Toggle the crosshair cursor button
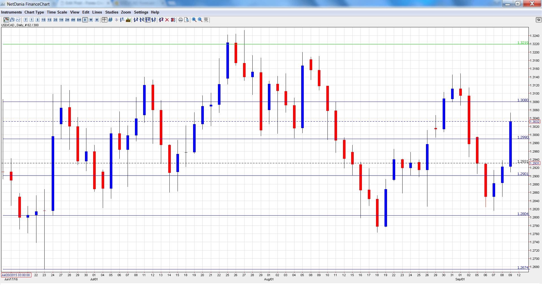The image size is (542, 304). [104, 20]
